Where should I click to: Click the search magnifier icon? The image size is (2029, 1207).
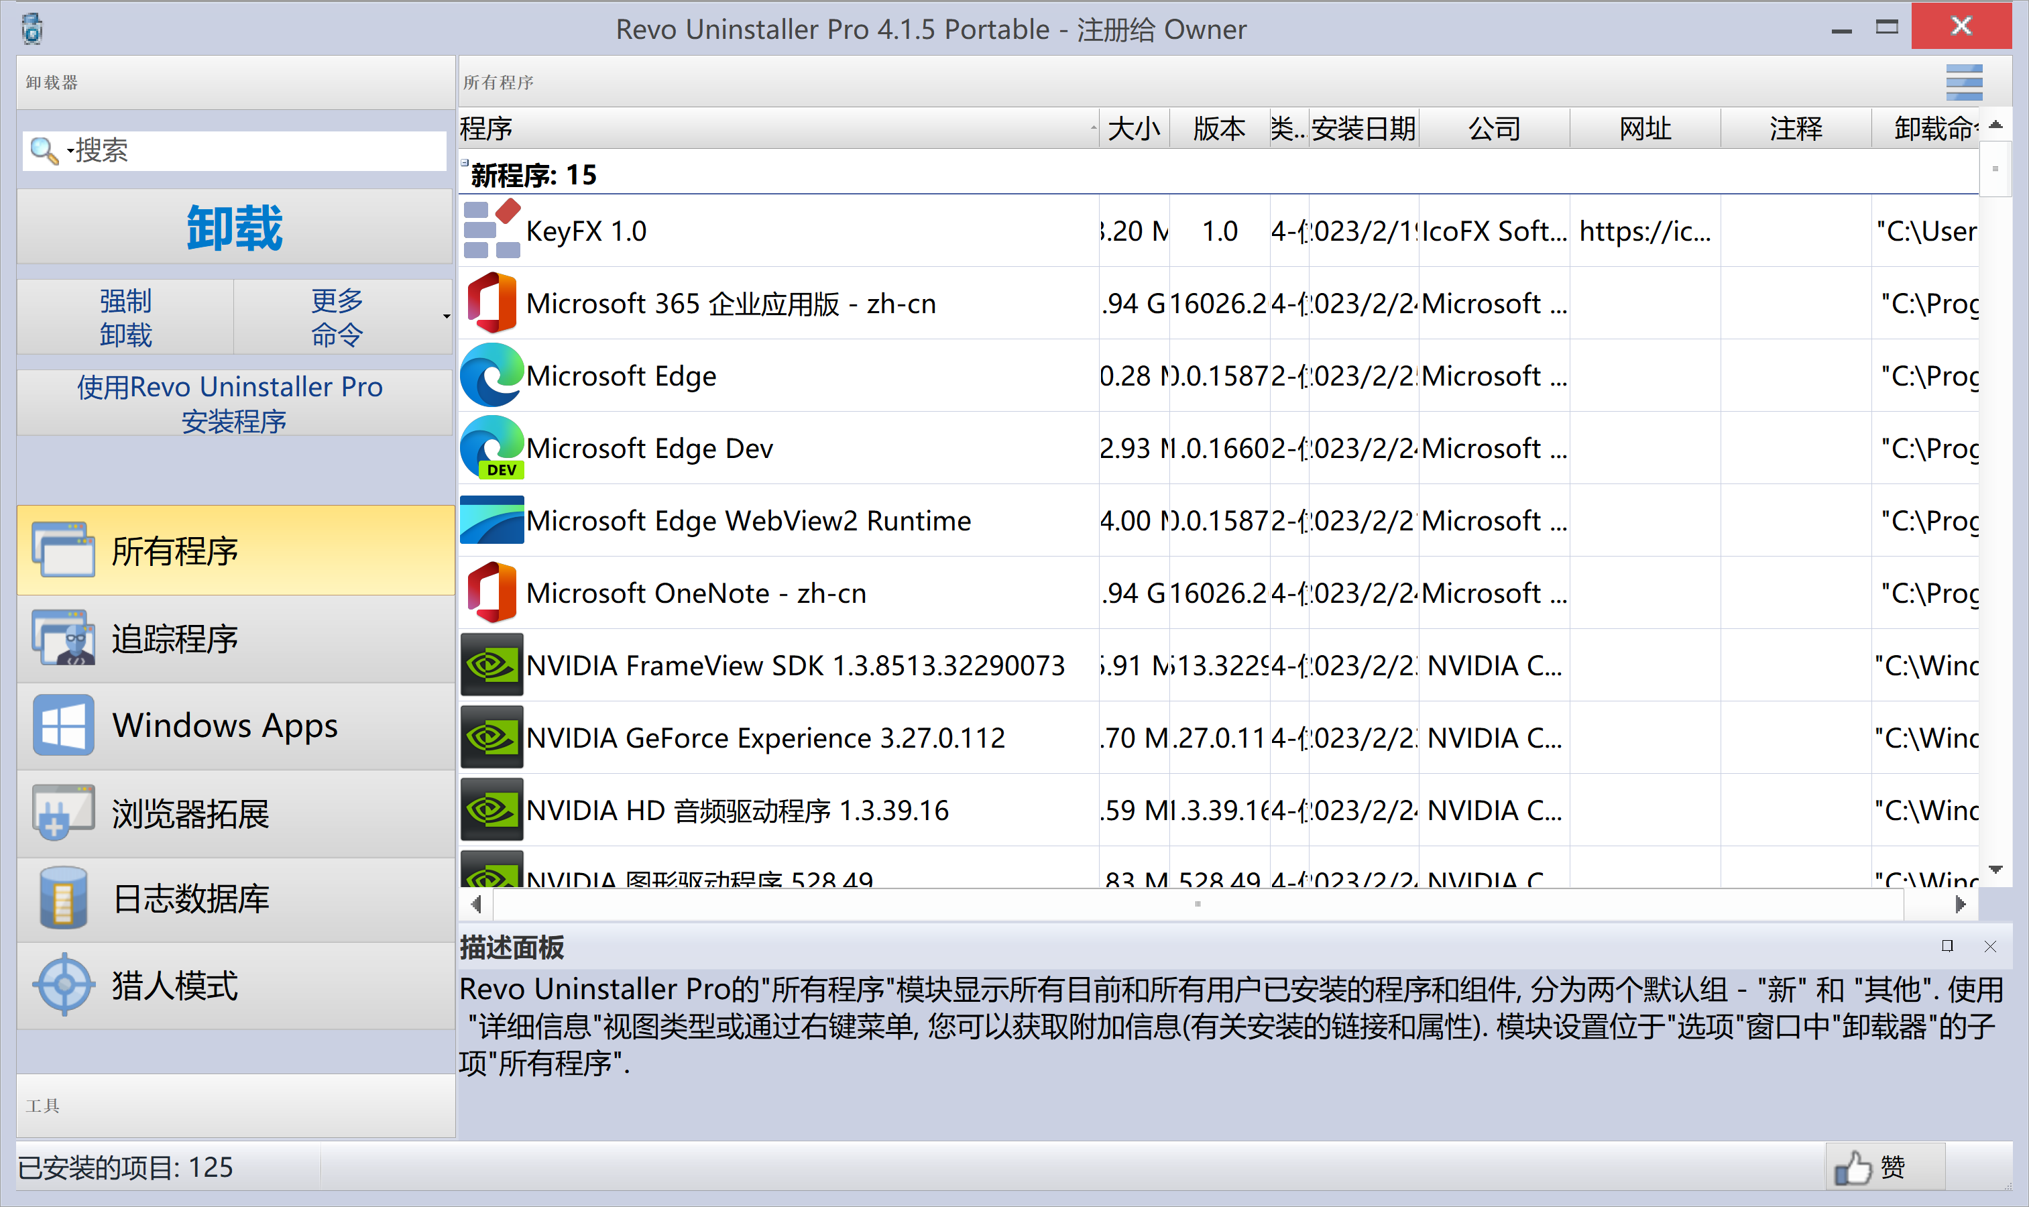[42, 150]
